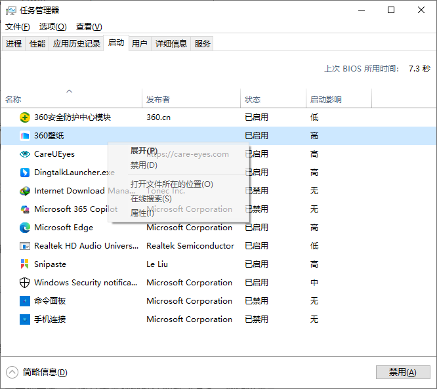The image size is (437, 389).
Task: Sort by the 名称 column header
Action: [x=72, y=98]
